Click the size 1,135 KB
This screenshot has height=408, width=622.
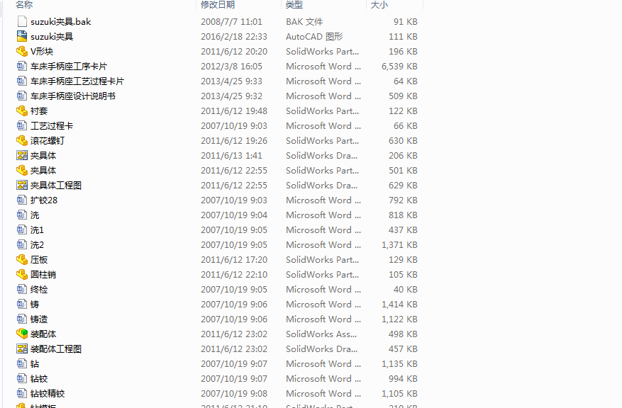[x=399, y=363]
